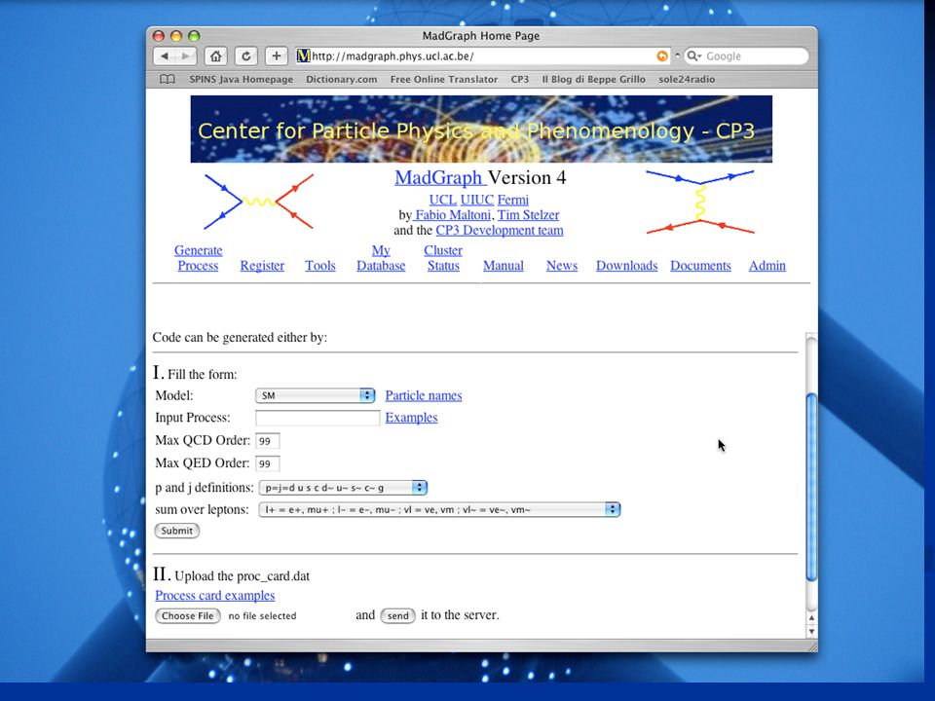Open the Tools link
935x701 pixels.
tap(320, 266)
